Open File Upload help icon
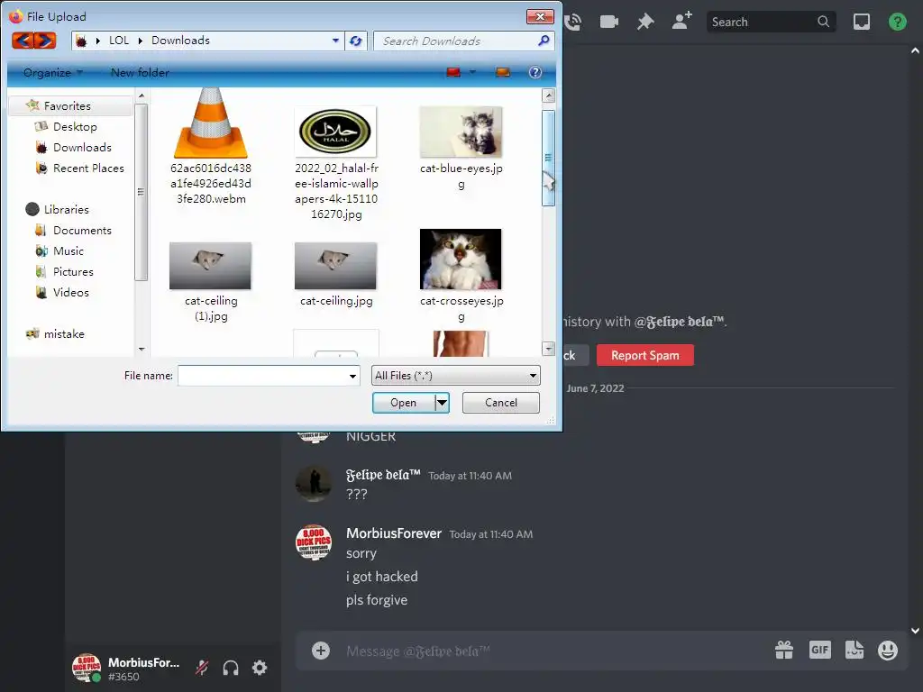The width and height of the screenshot is (923, 692). pyautogui.click(x=535, y=72)
